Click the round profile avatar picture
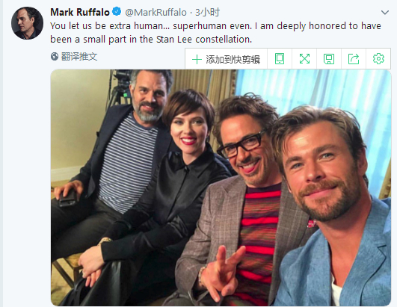Screen dimensions: 397x307 (x=28, y=23)
